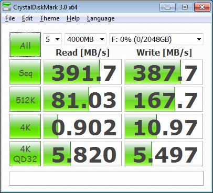Open the F: drive selection dropdown
Screen dimensions: 213x193
click(156, 39)
